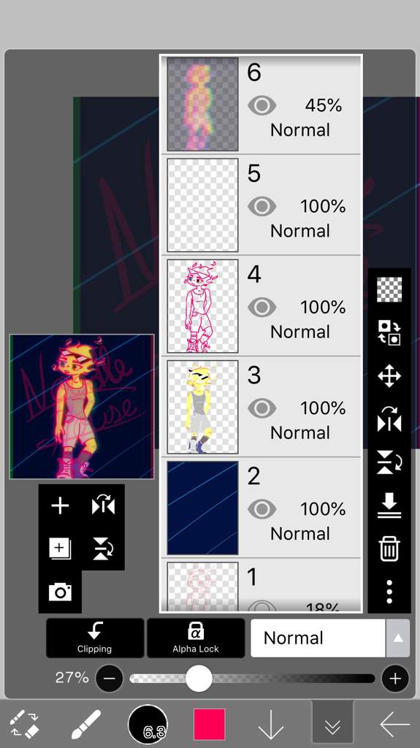Toggle visibility of layer 2

[x=261, y=509]
